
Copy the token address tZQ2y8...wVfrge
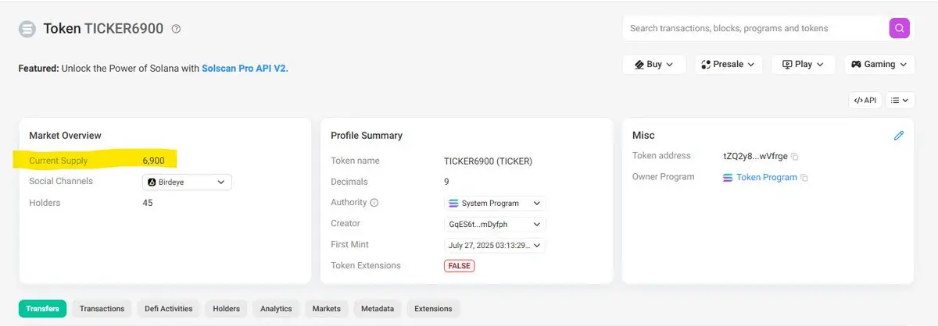[795, 157]
